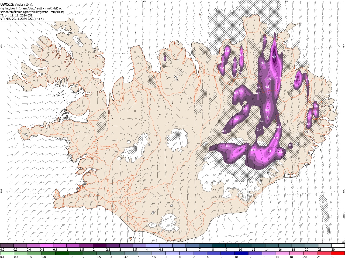Image resolution: width=345 pixels, height=259 pixels.
Task: Select the dark green 1 swatch in bottom legend row
Action: pyautogui.click(x=62, y=253)
